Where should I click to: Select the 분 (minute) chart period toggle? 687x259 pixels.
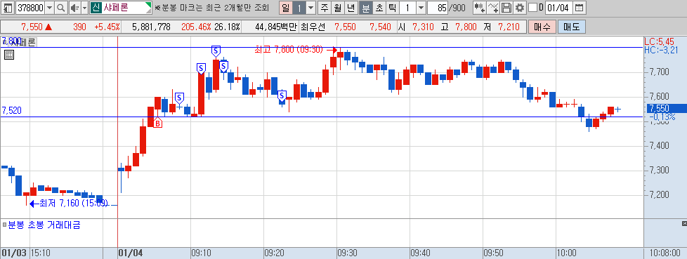(x=365, y=8)
